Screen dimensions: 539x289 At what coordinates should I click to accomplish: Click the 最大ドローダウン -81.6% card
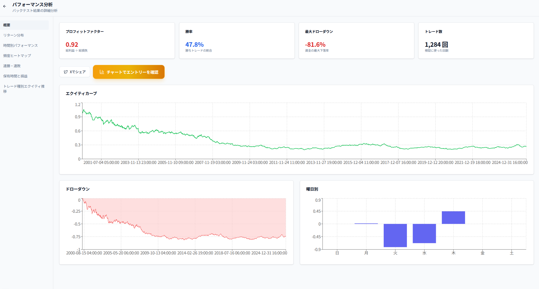(356, 41)
